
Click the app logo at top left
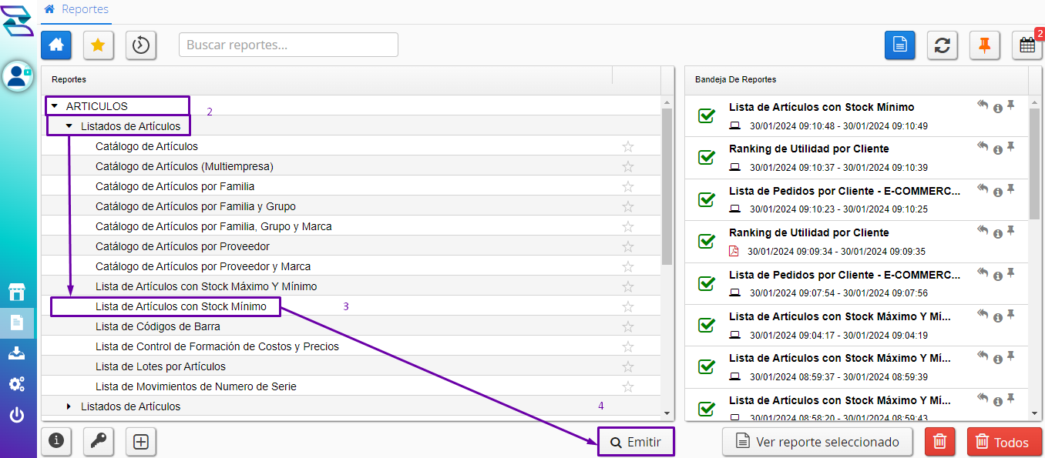coord(18,20)
